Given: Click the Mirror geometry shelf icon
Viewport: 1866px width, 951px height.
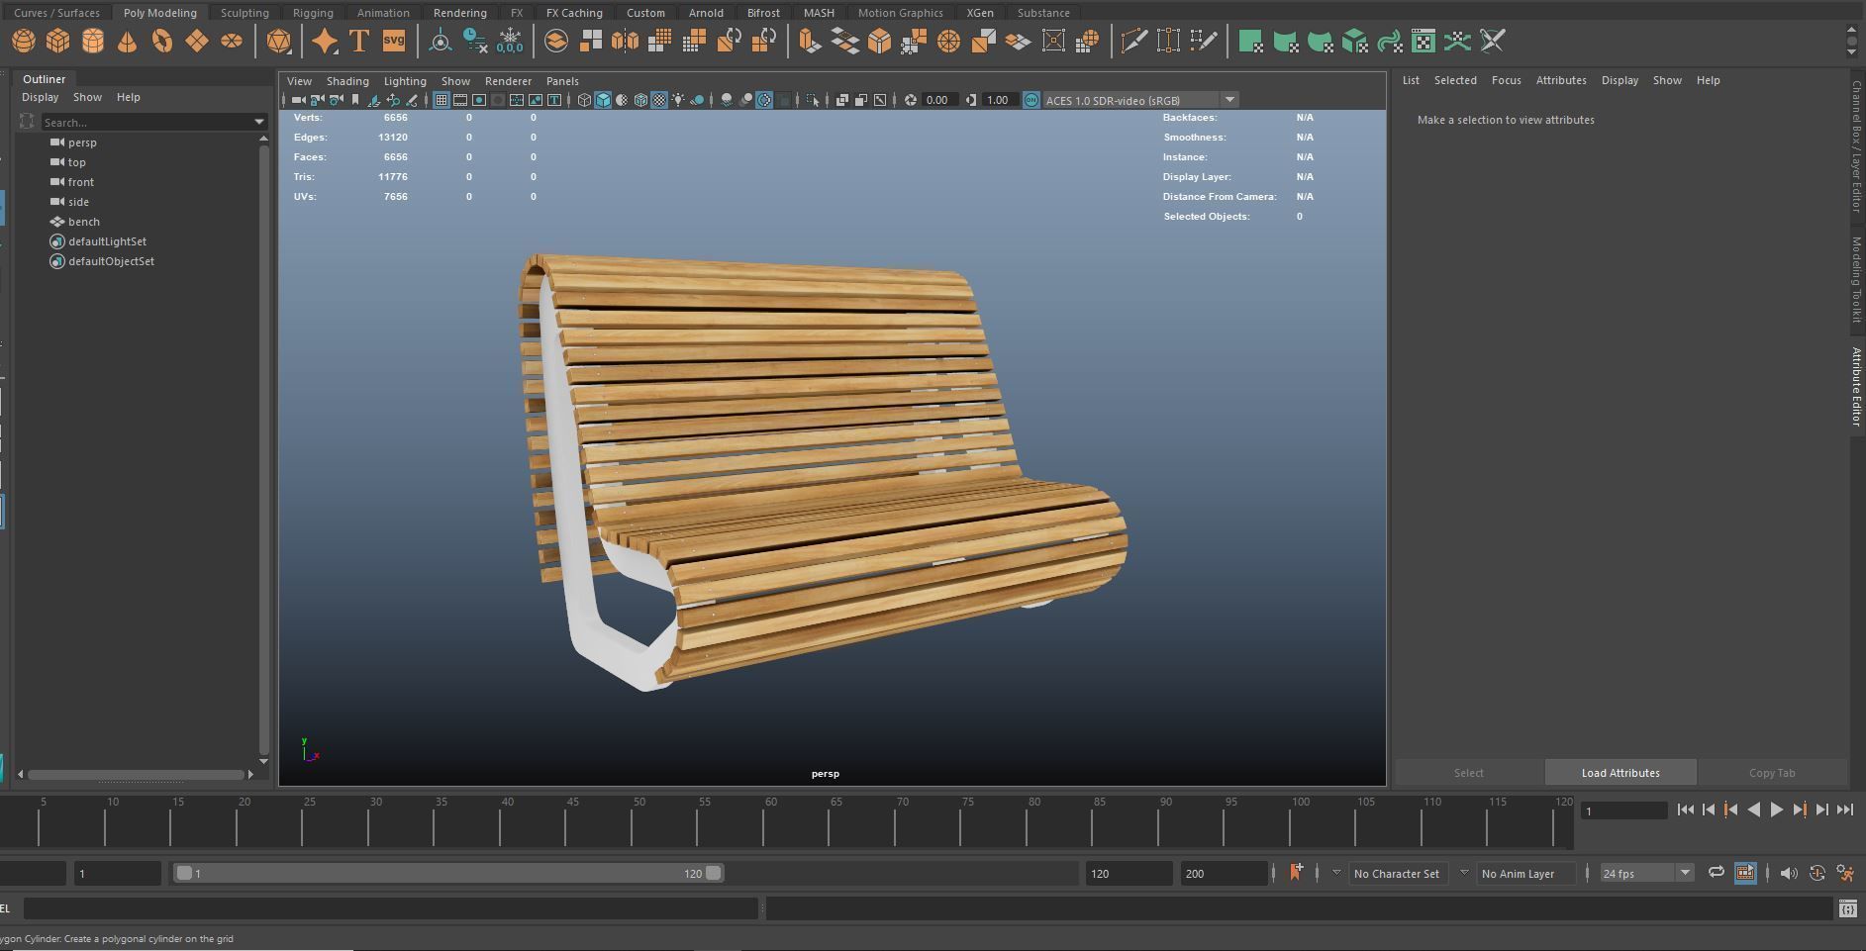Looking at the screenshot, I should pos(626,41).
